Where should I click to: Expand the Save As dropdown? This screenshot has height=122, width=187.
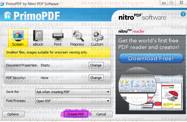click(x=73, y=92)
